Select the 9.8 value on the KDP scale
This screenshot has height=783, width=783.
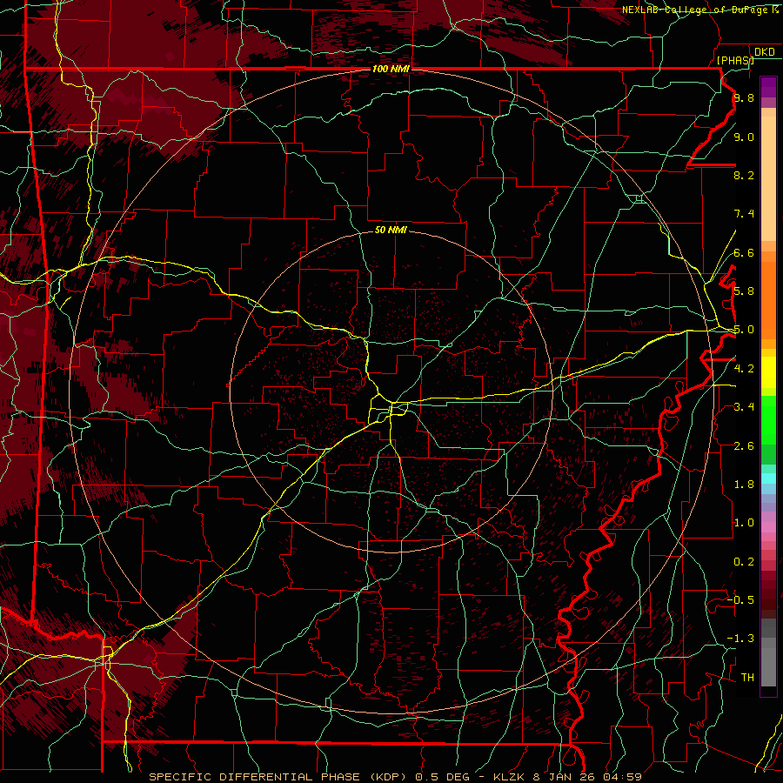click(x=744, y=97)
